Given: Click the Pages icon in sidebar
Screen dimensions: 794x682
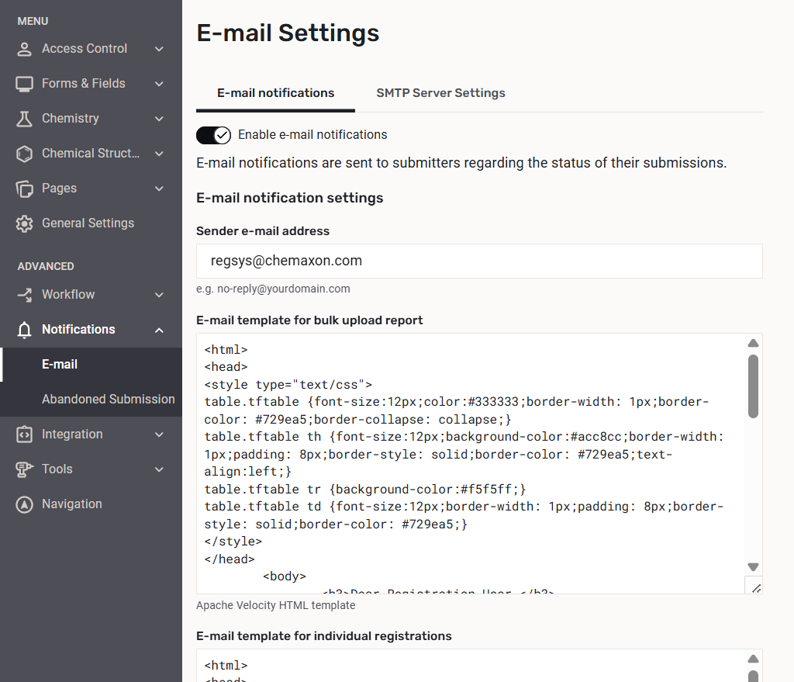Looking at the screenshot, I should pos(25,189).
